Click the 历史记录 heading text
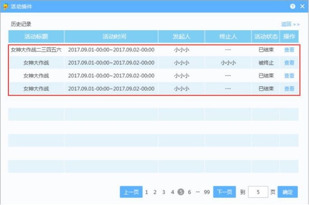 21,24
